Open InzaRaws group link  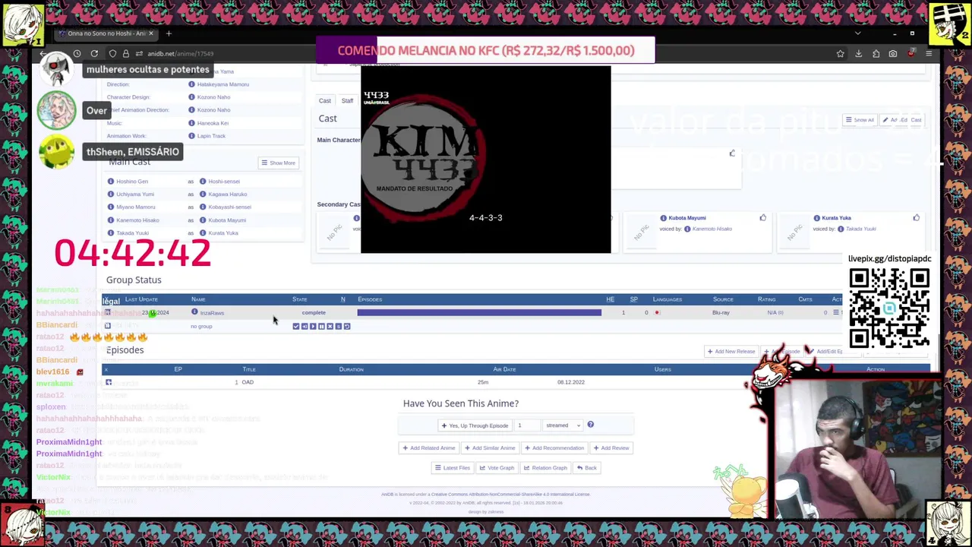coord(212,313)
